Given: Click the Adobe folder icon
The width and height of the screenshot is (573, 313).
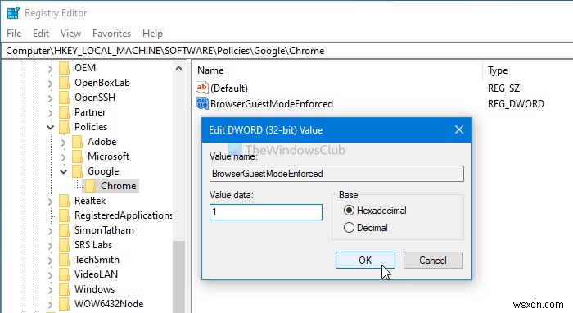Looking at the screenshot, I should [78, 142].
